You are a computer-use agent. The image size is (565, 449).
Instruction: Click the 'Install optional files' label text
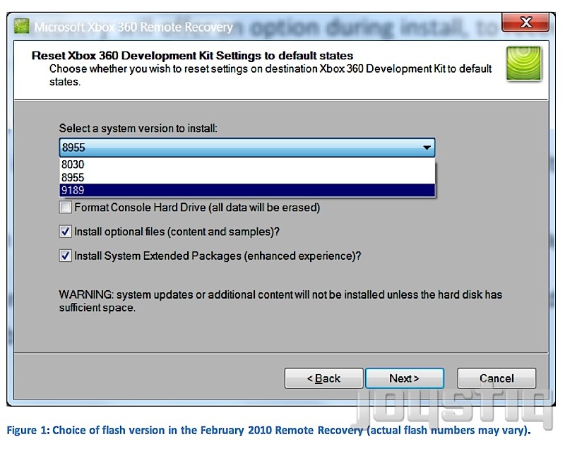coord(177,232)
